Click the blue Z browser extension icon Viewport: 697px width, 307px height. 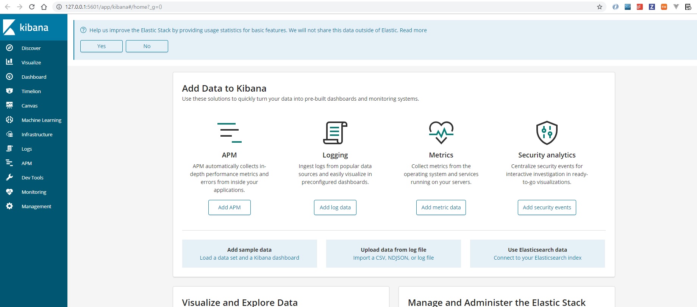pyautogui.click(x=652, y=7)
